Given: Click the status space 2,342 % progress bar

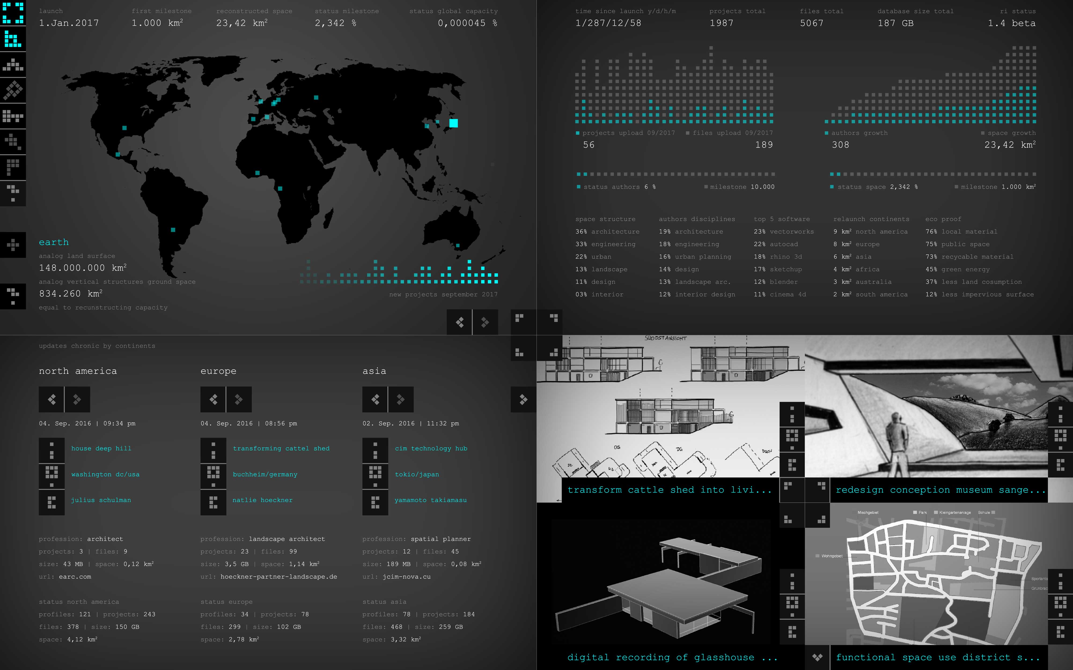Looking at the screenshot, I should click(933, 174).
